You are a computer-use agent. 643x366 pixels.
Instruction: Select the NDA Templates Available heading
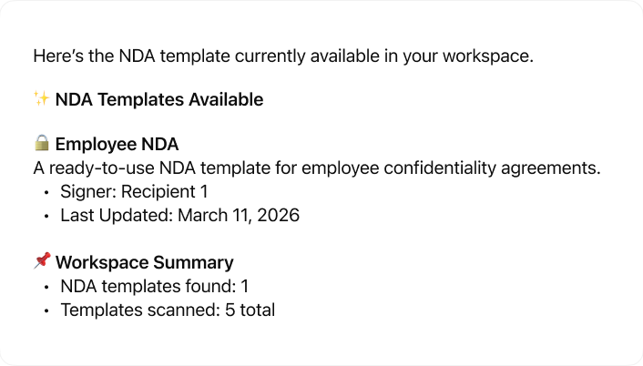tap(159, 100)
